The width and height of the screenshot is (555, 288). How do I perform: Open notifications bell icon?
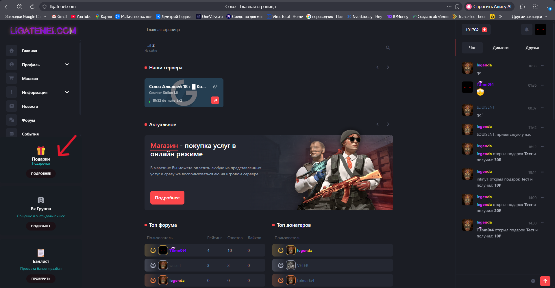coord(527,29)
